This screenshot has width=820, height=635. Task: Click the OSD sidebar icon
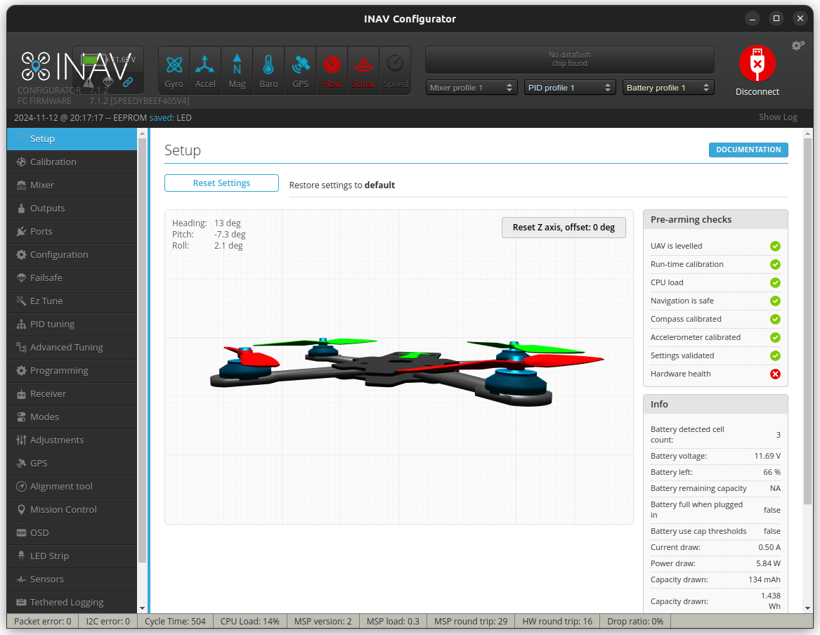(22, 532)
